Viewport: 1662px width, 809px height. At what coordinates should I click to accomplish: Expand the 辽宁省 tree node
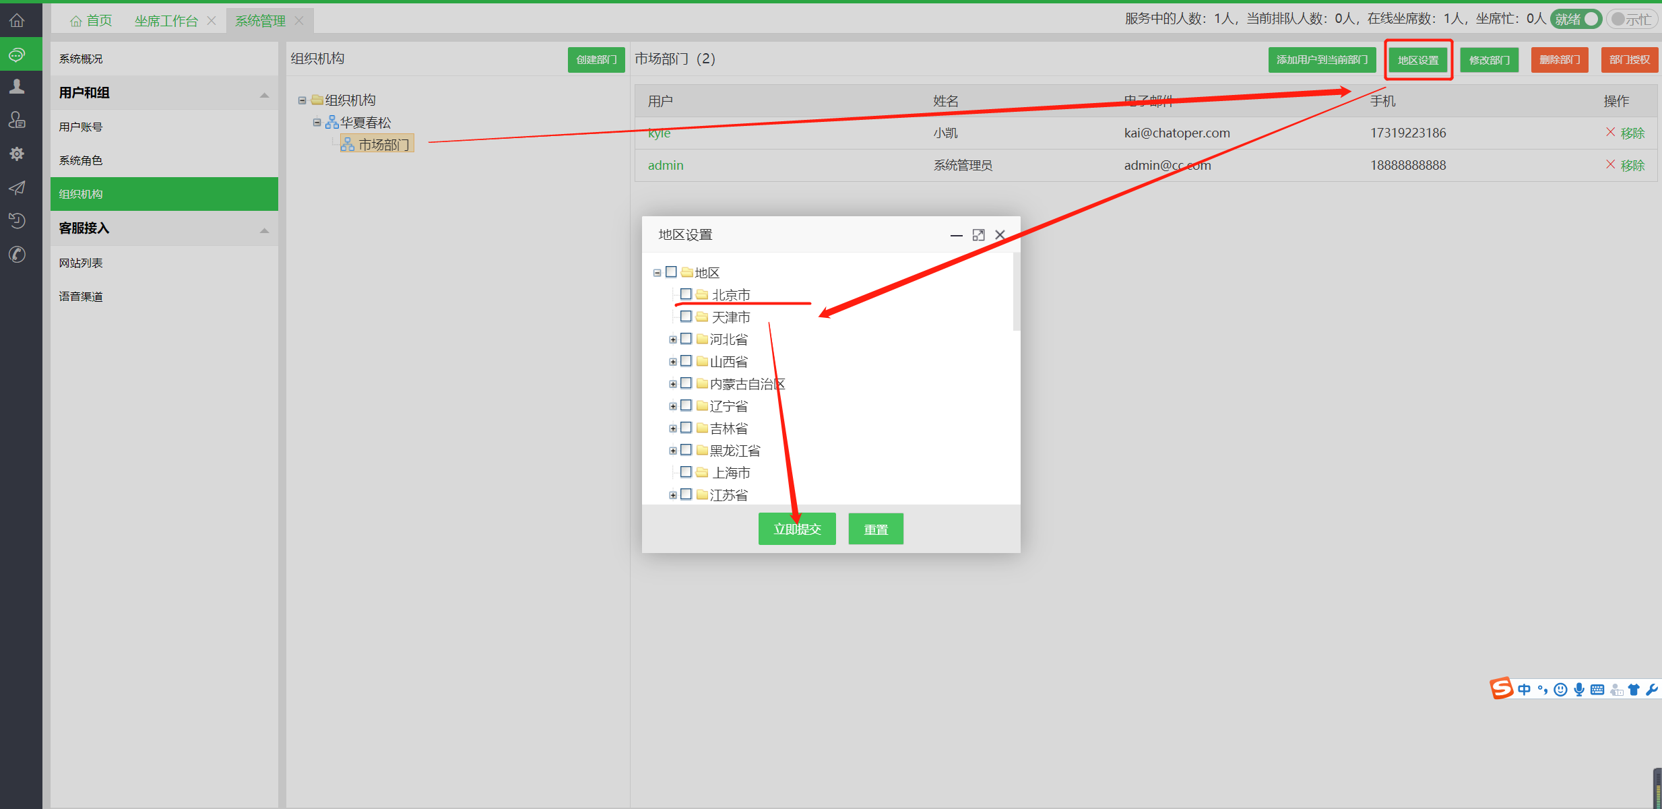672,406
